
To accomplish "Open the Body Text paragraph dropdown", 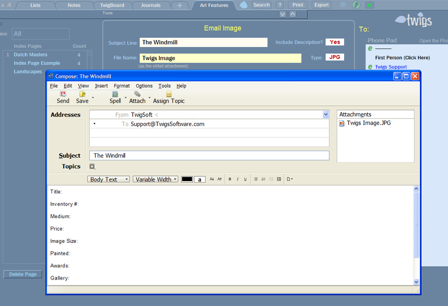I will coord(108,179).
